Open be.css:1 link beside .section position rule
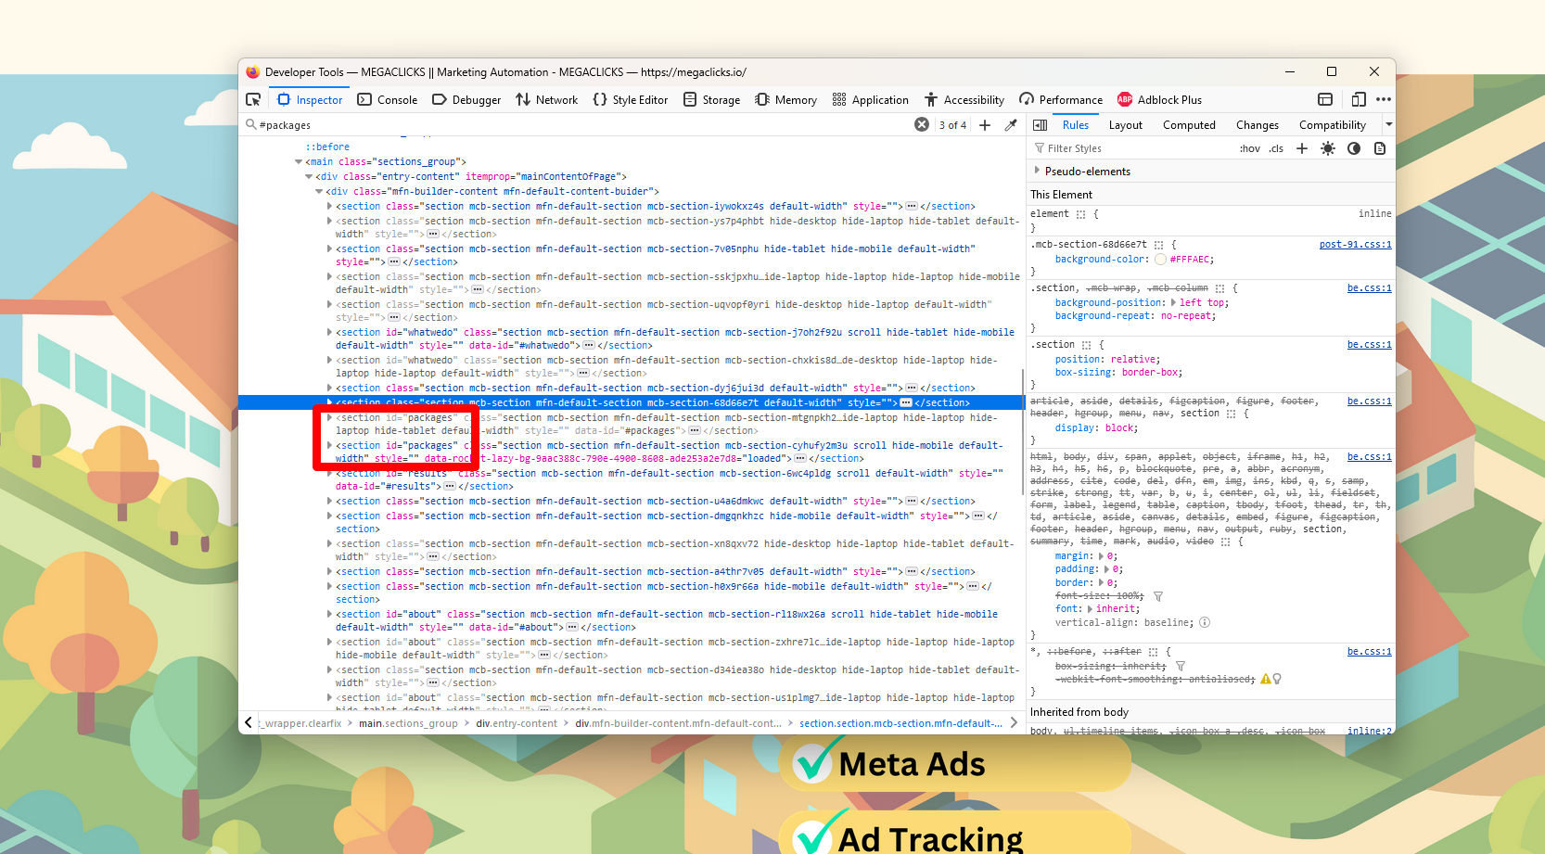 (1370, 345)
